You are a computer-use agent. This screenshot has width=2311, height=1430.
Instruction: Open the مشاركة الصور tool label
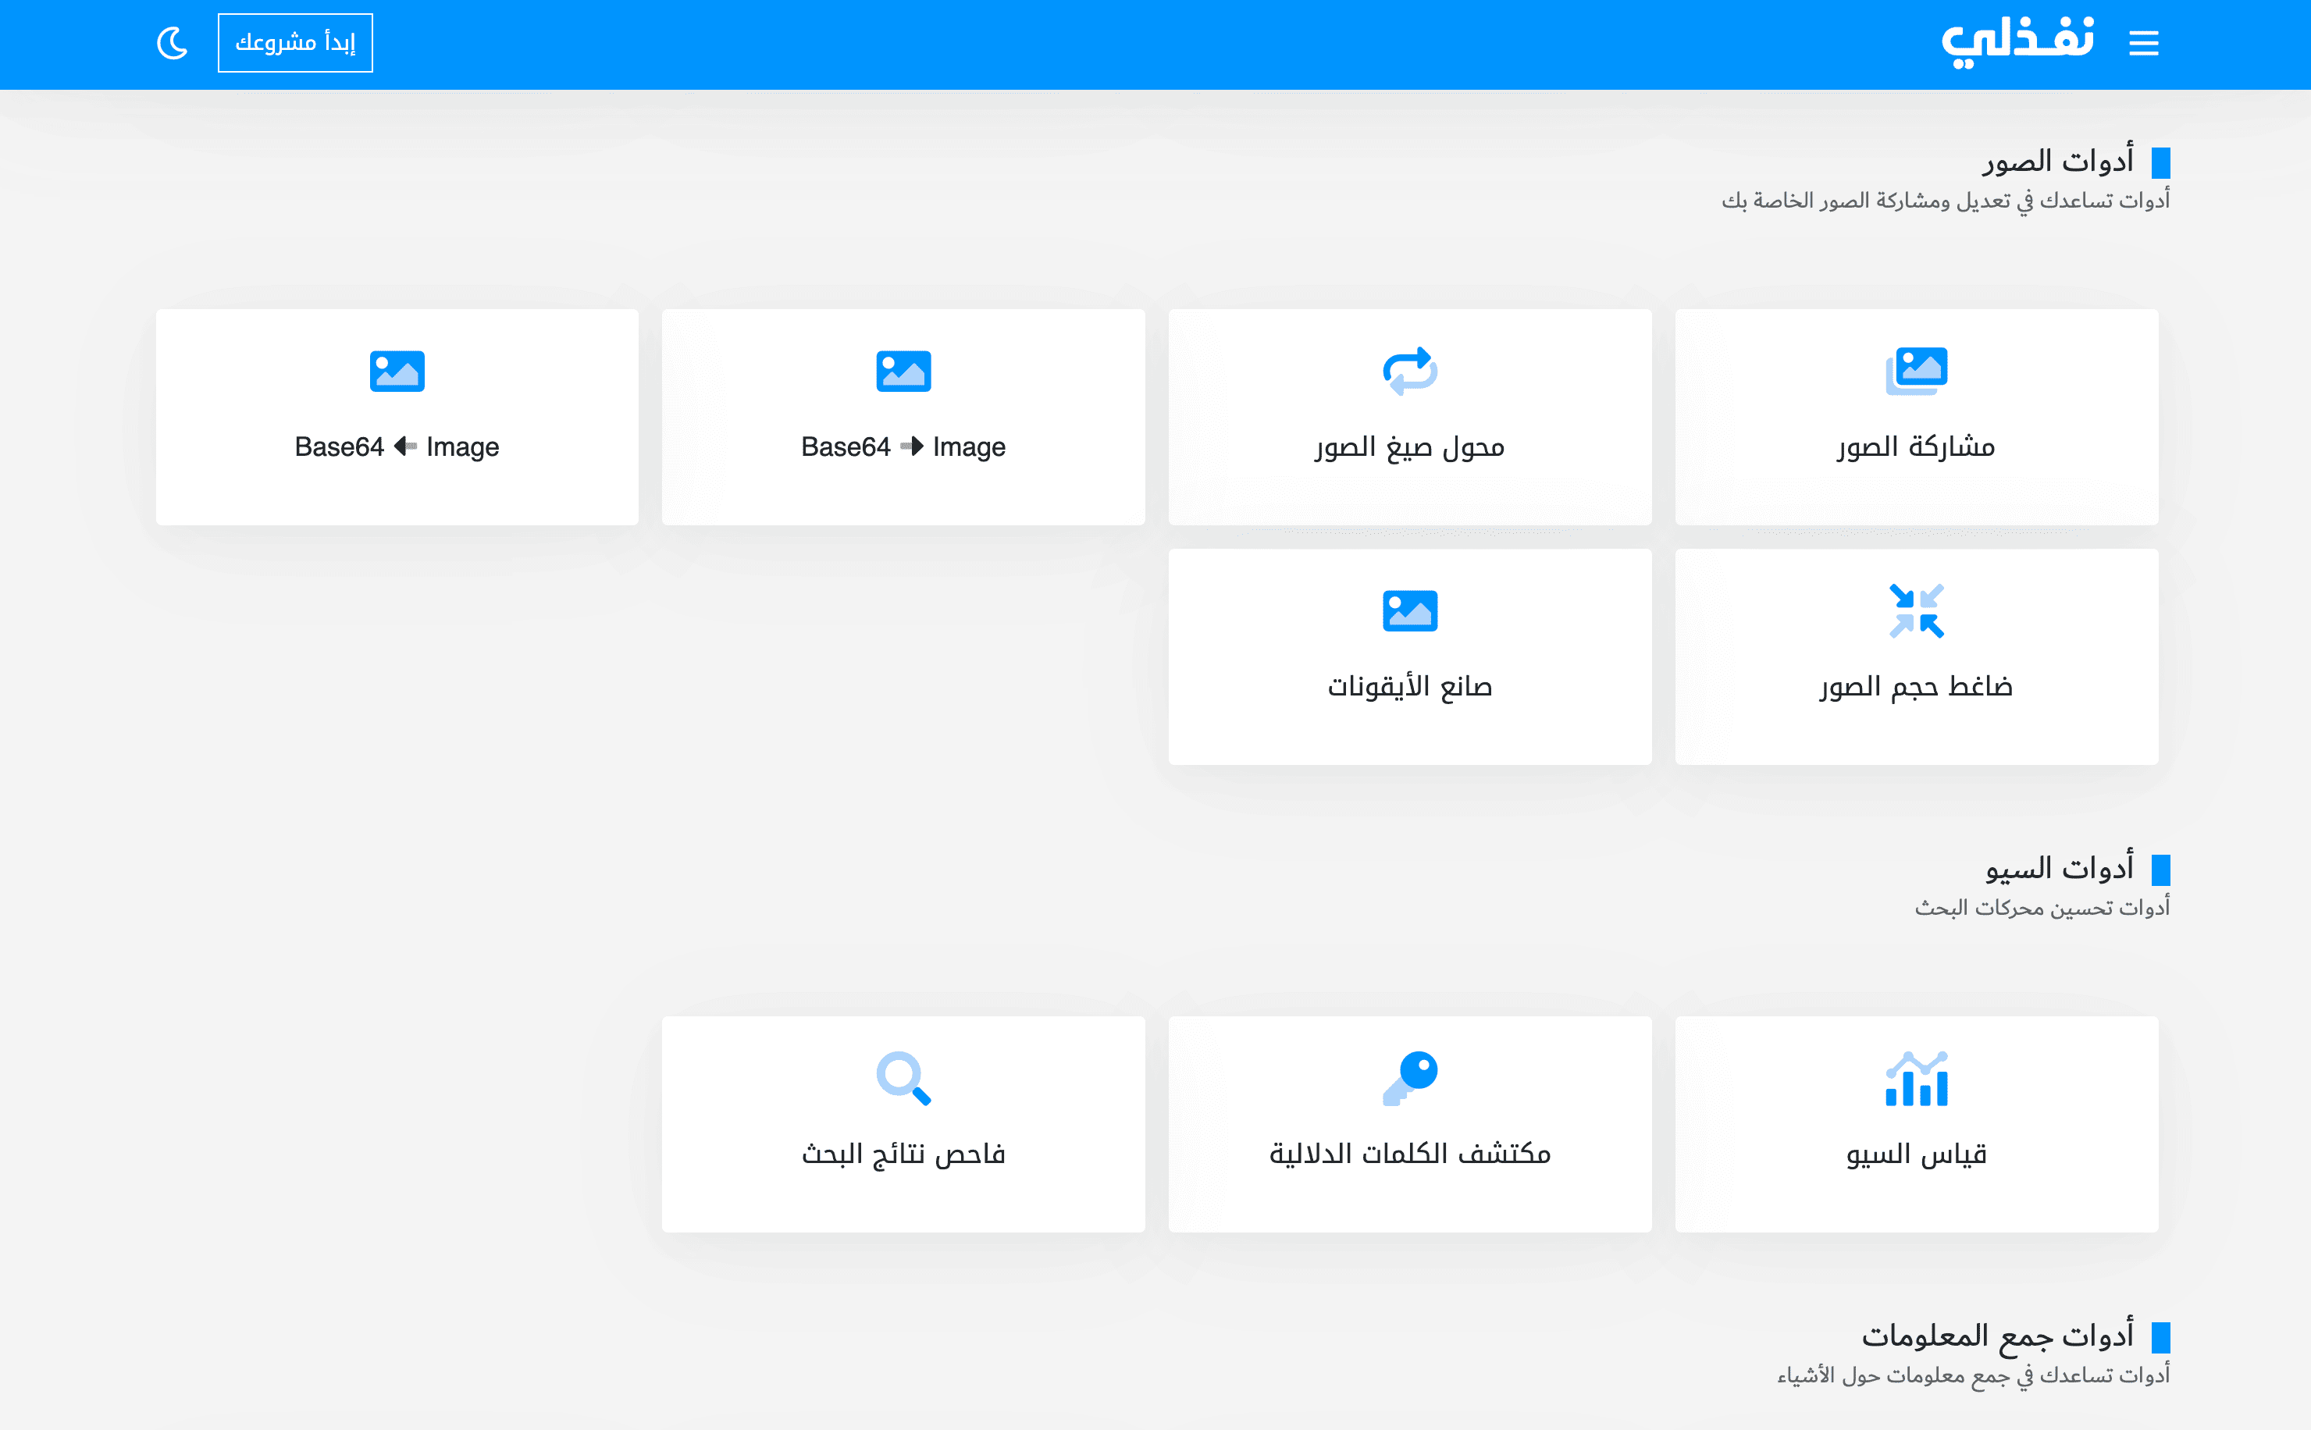(1917, 446)
